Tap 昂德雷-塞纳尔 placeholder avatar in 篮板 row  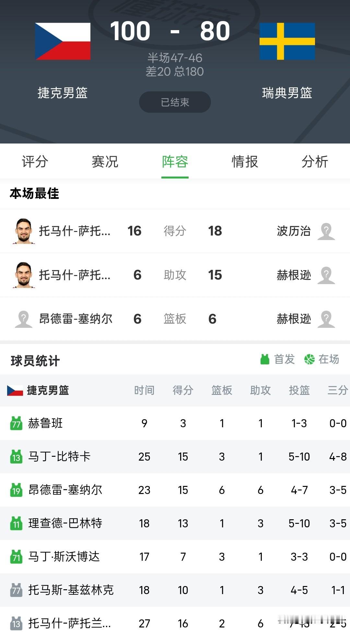pyautogui.click(x=24, y=319)
